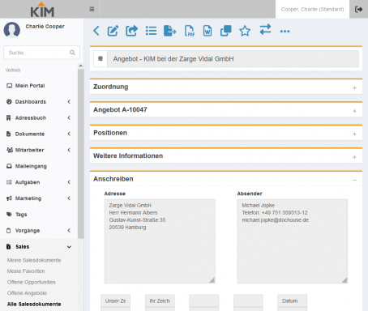Open Tags in the sidebar

click(21, 215)
